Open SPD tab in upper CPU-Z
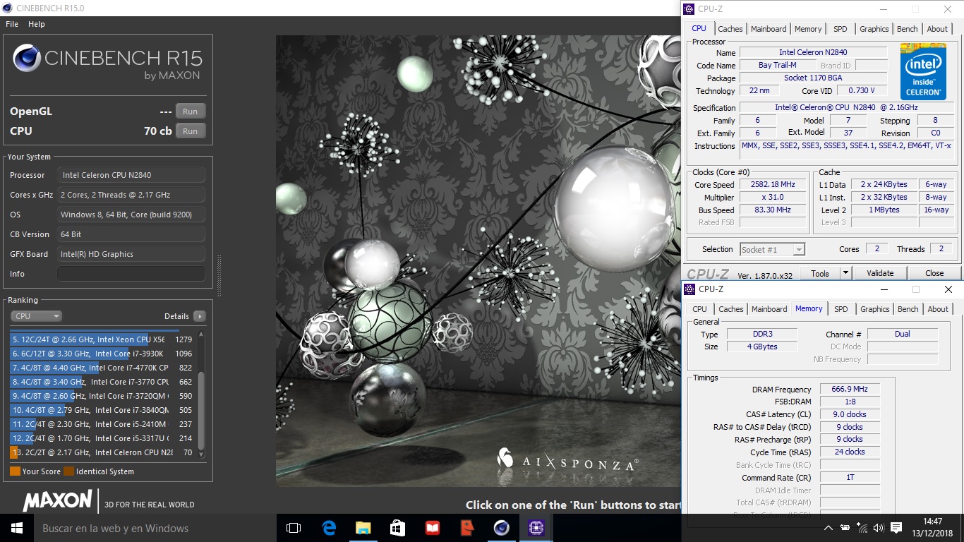 (x=840, y=29)
